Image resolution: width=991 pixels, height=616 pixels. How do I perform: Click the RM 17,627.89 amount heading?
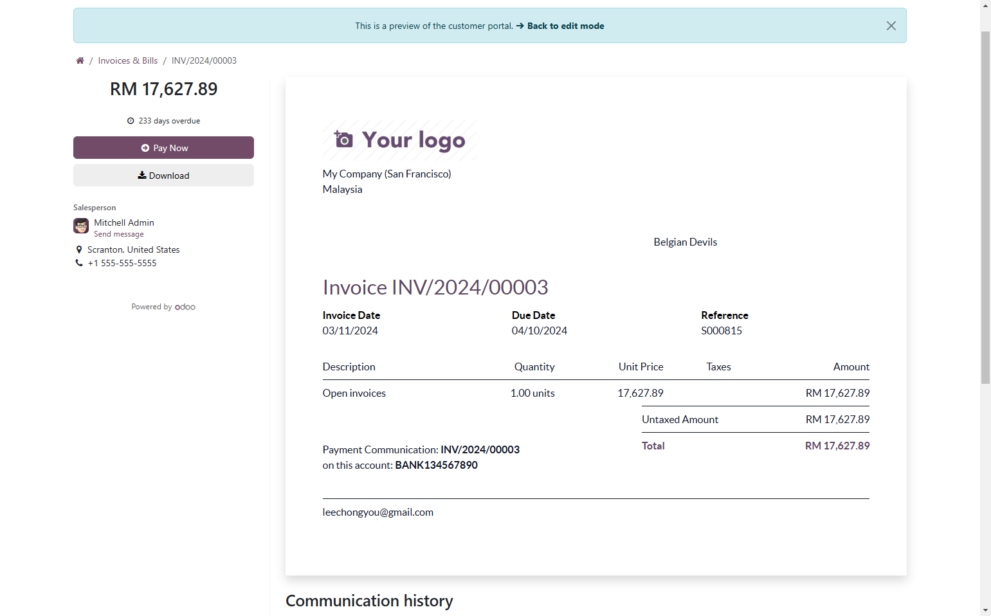point(164,89)
